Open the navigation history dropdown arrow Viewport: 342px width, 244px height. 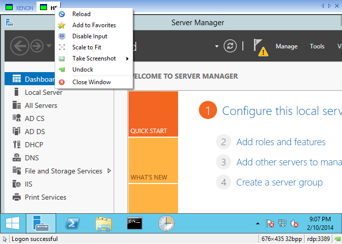coord(49,46)
